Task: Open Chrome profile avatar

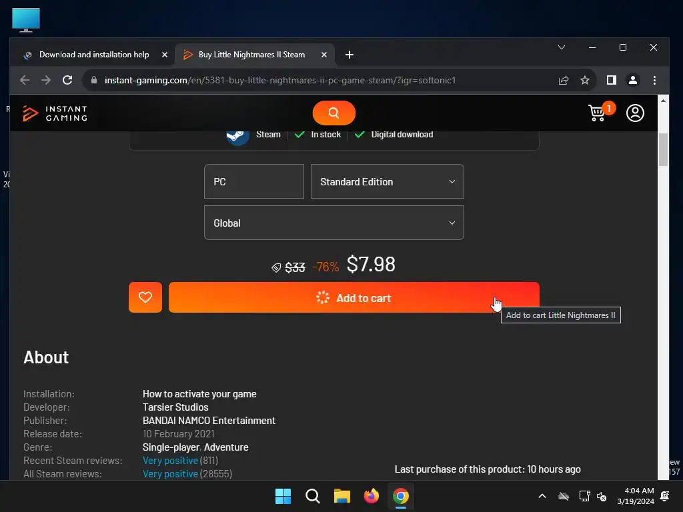Action: click(x=632, y=80)
